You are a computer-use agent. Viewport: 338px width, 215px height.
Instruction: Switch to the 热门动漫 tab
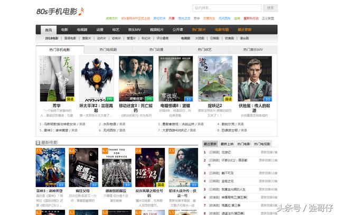[156, 50]
